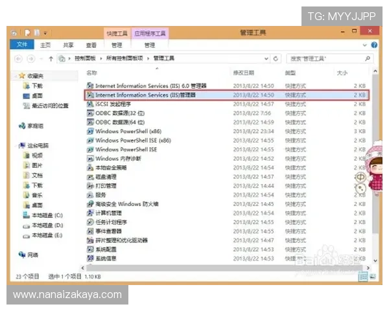The height and width of the screenshot is (311, 389).
Task: Select 音乐 under 这台电脑
Action: tap(33, 195)
